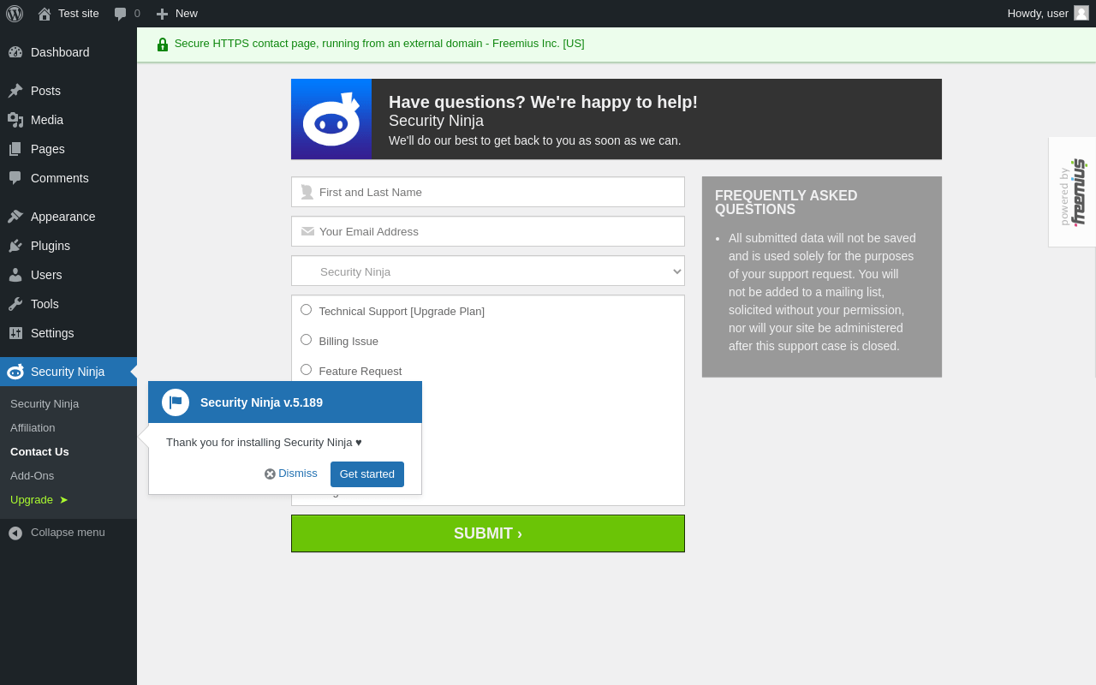The image size is (1096, 685).
Task: Click the Appearance paintbrush icon
Action: (x=15, y=217)
